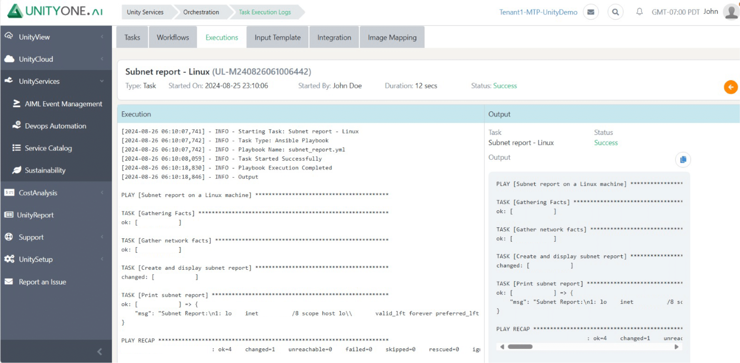Collapse the UnityServices menu chevron

coord(102,81)
